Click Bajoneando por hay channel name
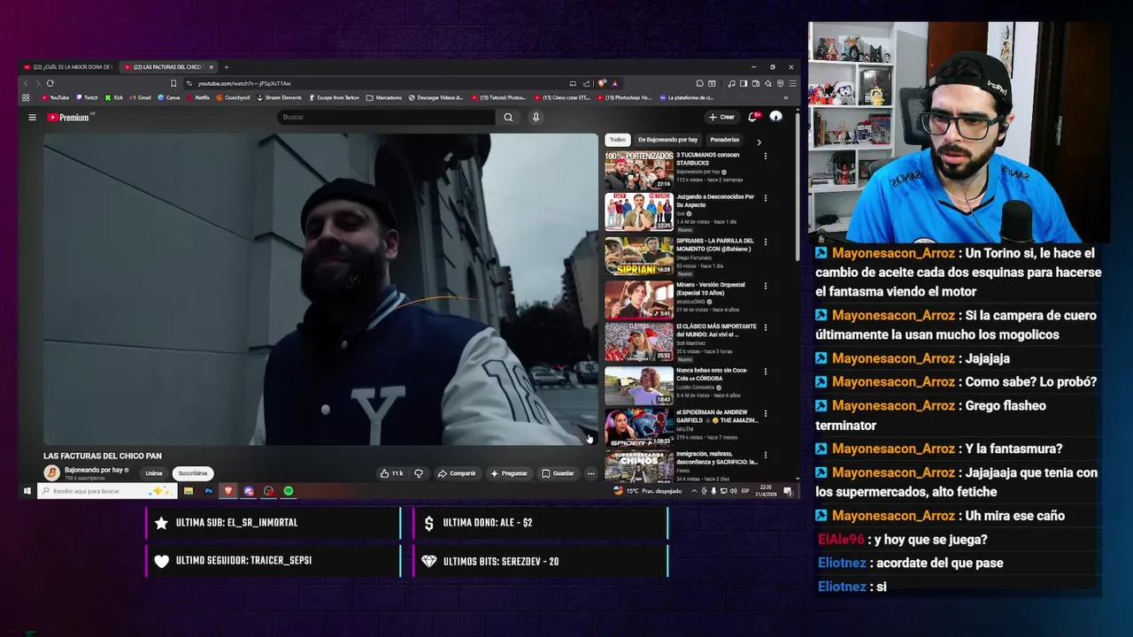 (94, 470)
